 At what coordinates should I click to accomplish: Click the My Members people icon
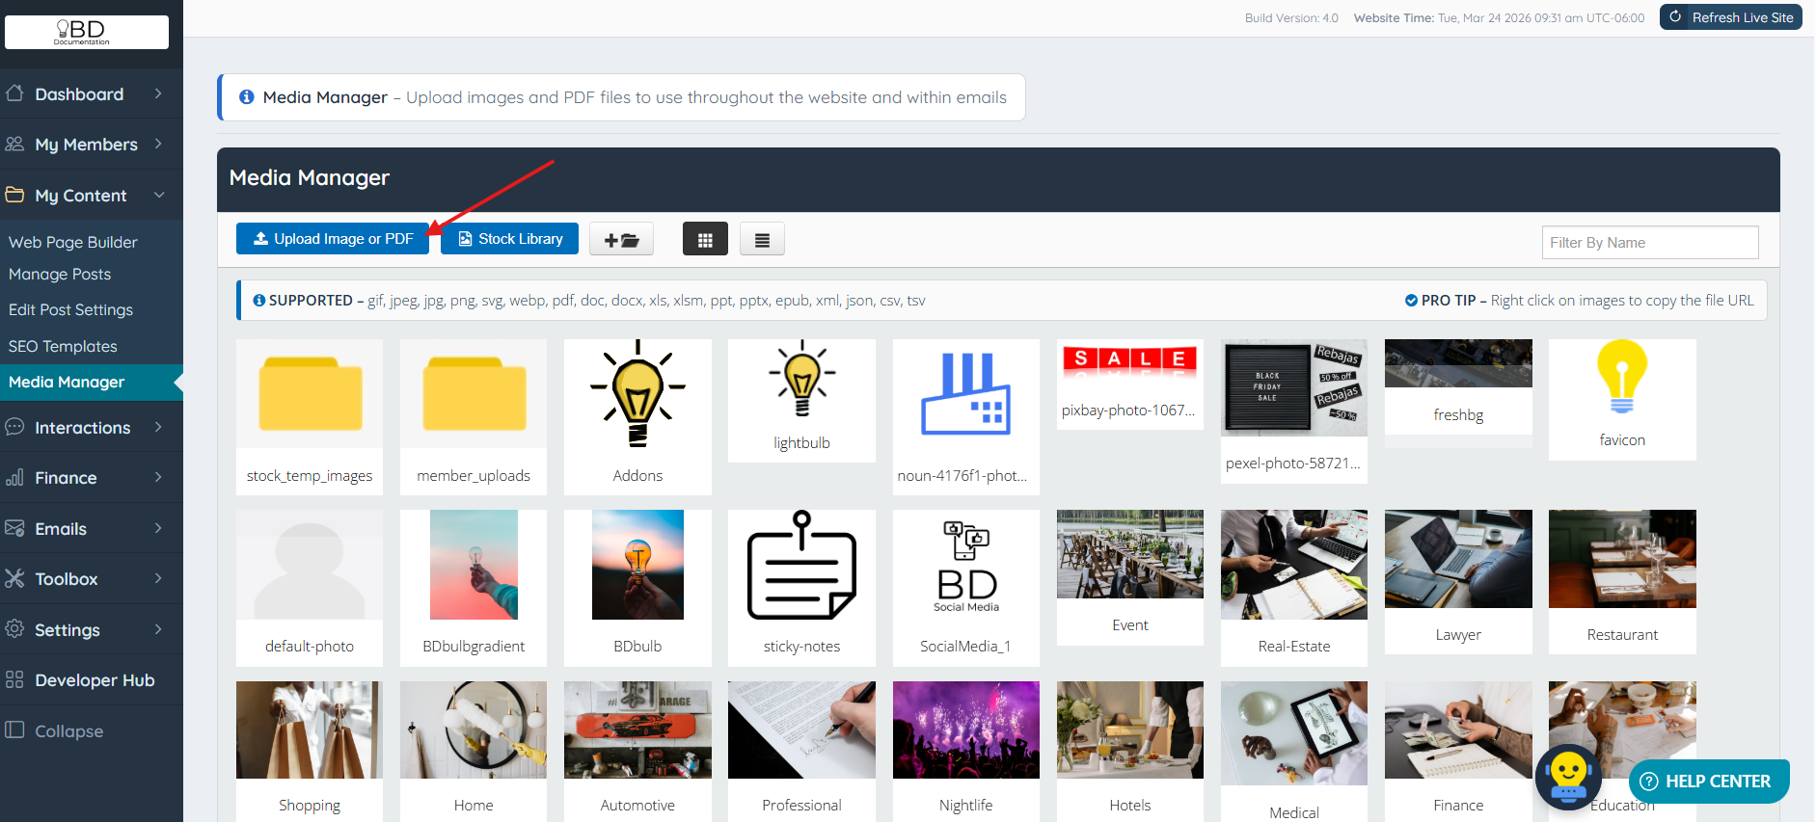click(x=14, y=144)
